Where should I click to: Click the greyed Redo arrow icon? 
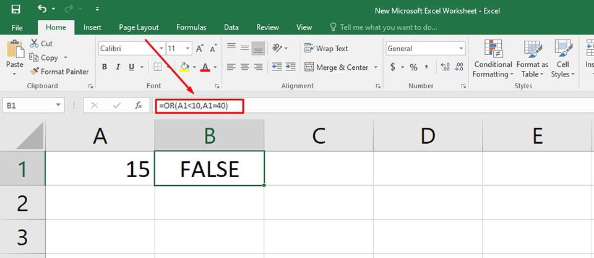click(x=69, y=8)
